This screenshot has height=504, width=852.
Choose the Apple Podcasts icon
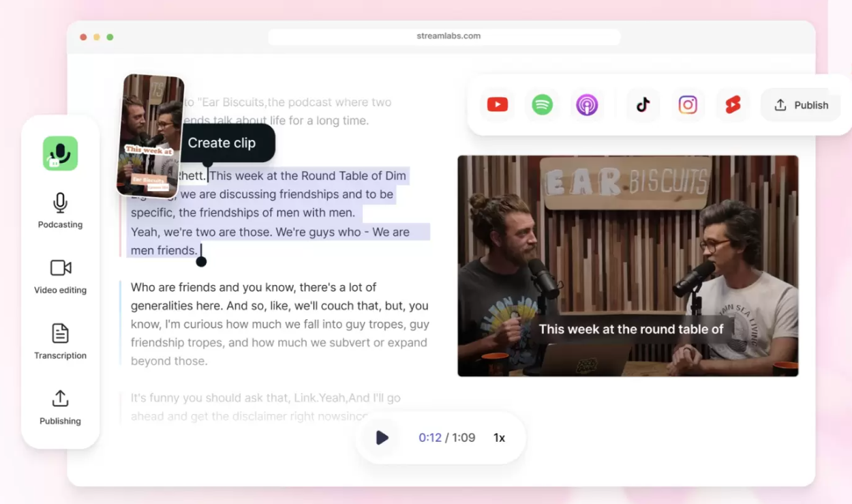(x=587, y=105)
